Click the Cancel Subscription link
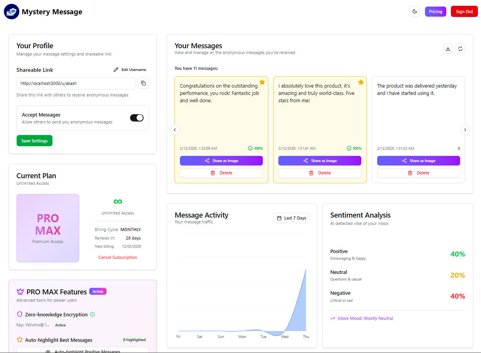Viewport: 481px width, 353px height. [x=118, y=257]
